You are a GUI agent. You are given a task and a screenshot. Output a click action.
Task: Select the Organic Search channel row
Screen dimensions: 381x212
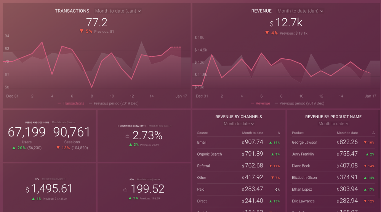209,154
